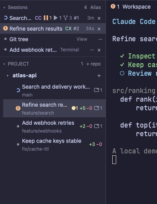Click the 34s elapsed time
This screenshot has width=157, height=204.
90,29
